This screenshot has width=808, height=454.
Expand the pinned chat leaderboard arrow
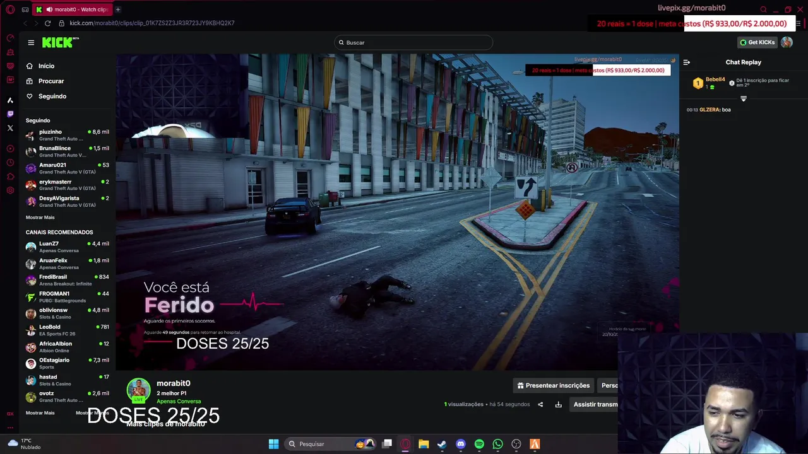743,98
